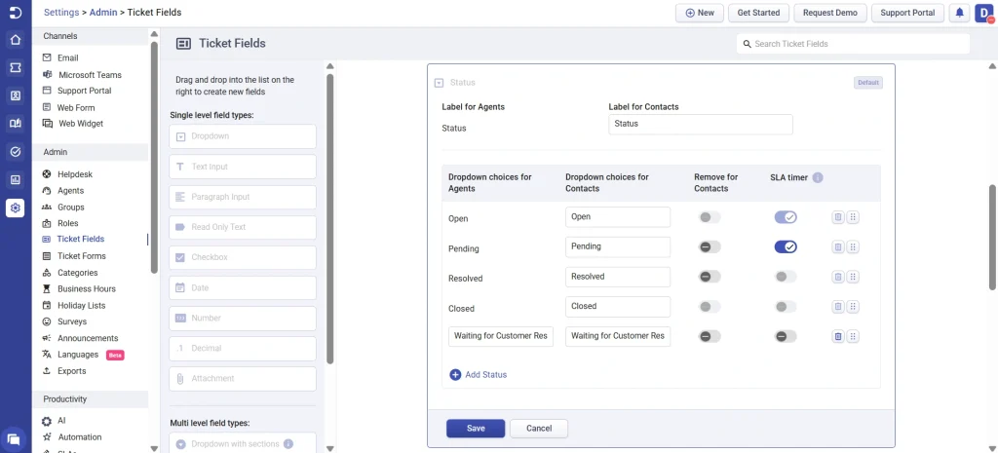This screenshot has height=453, width=998.
Task: Click the Cancel button
Action: [x=539, y=429]
